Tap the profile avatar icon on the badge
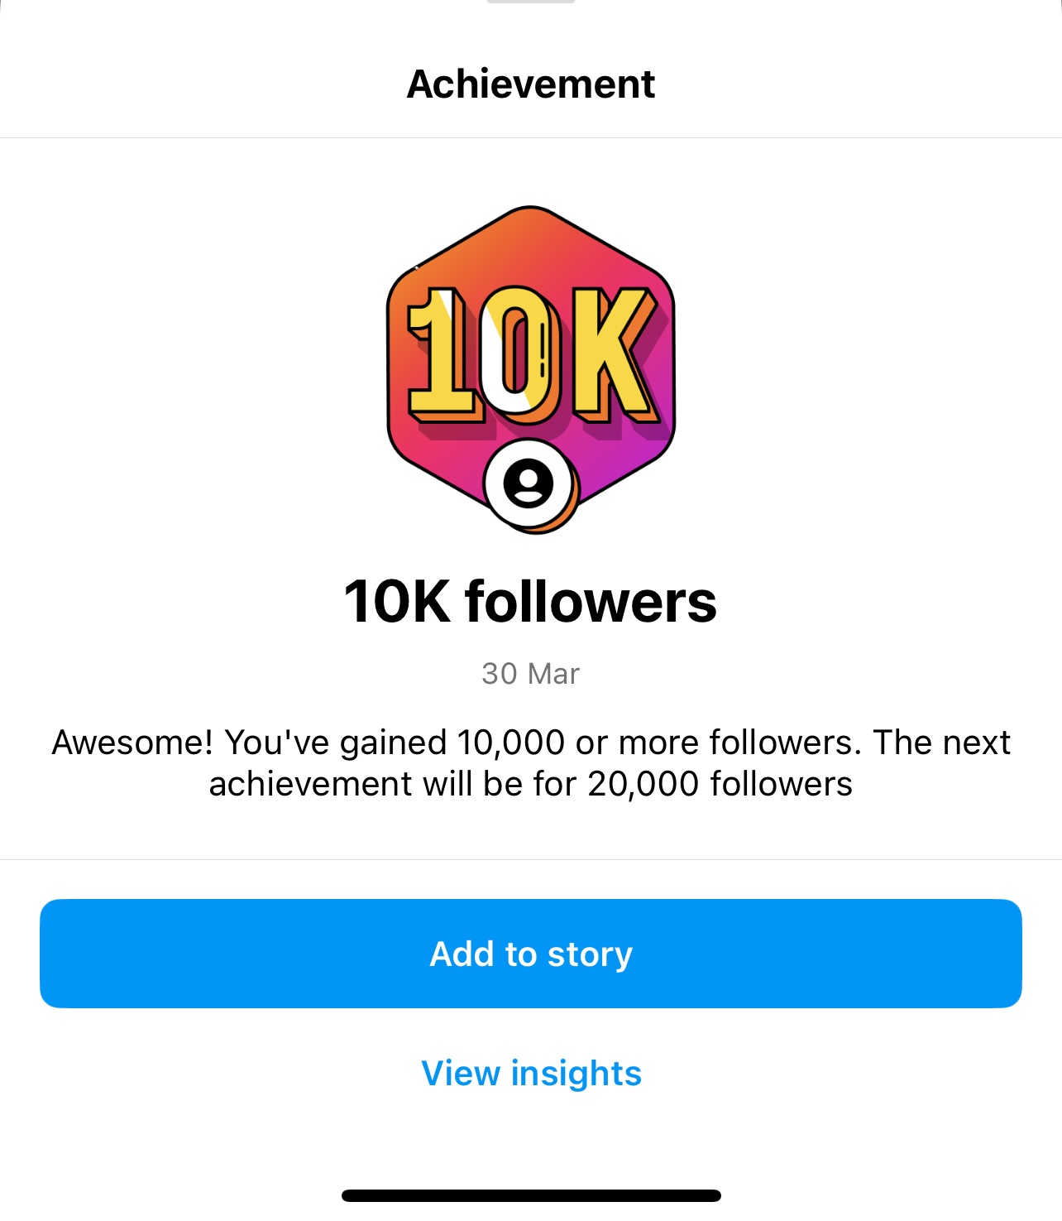Screen dimensions: 1062x1221 (x=529, y=483)
